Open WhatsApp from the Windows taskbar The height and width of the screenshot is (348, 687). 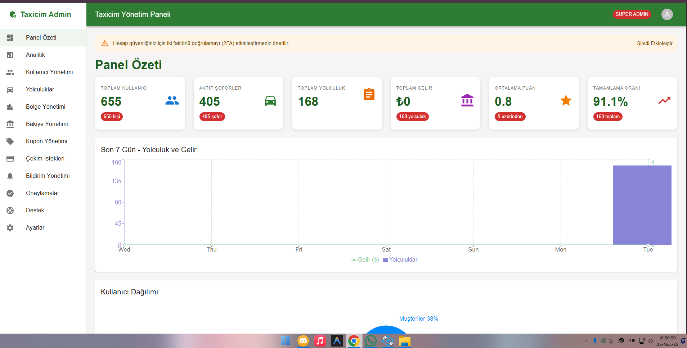click(371, 341)
